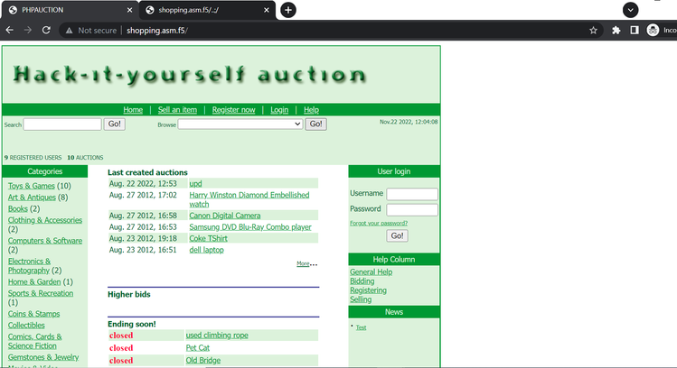Click the Hack-it-yourself auction banner
The width and height of the screenshot is (677, 368).
pos(190,74)
